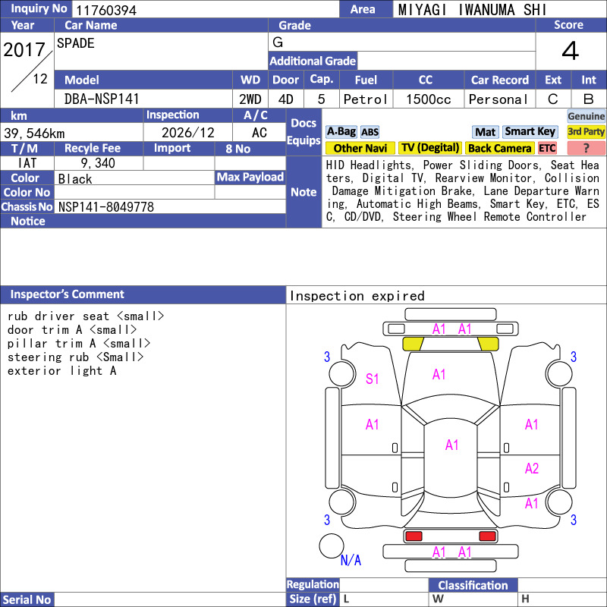Click the Mat equipment badge

pos(485,132)
